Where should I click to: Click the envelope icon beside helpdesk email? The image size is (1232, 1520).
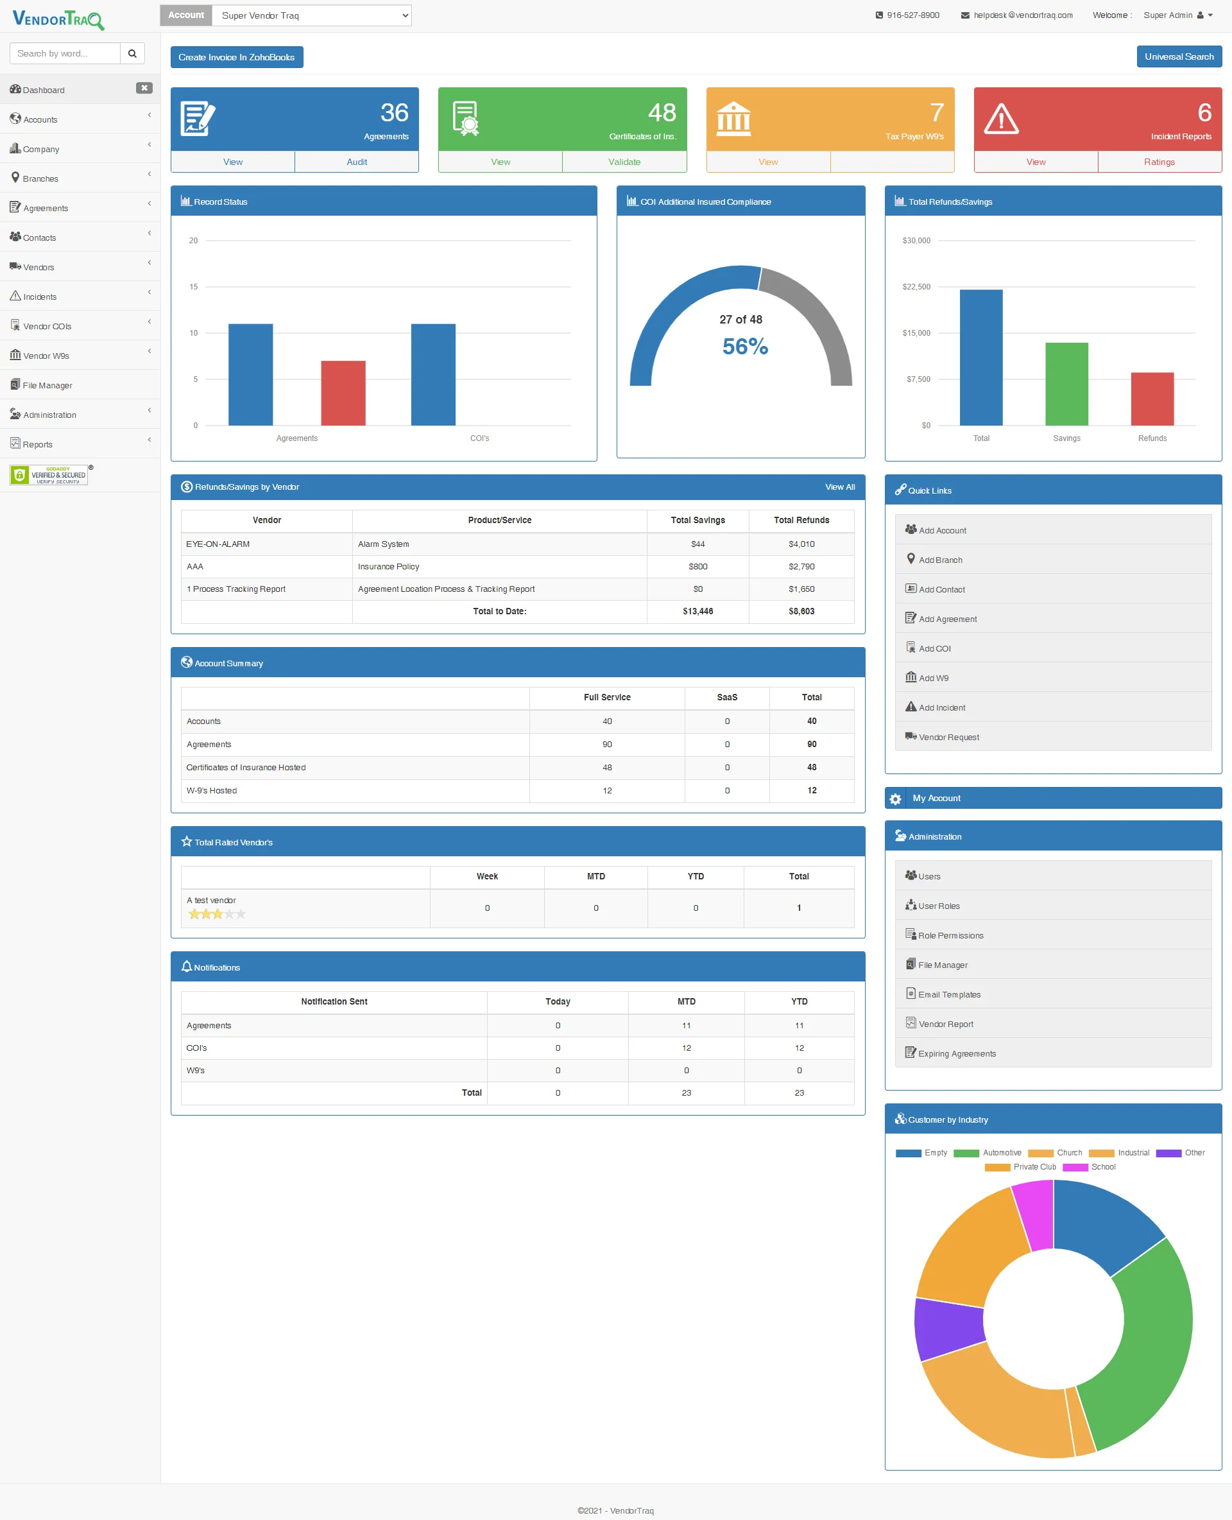(x=965, y=15)
